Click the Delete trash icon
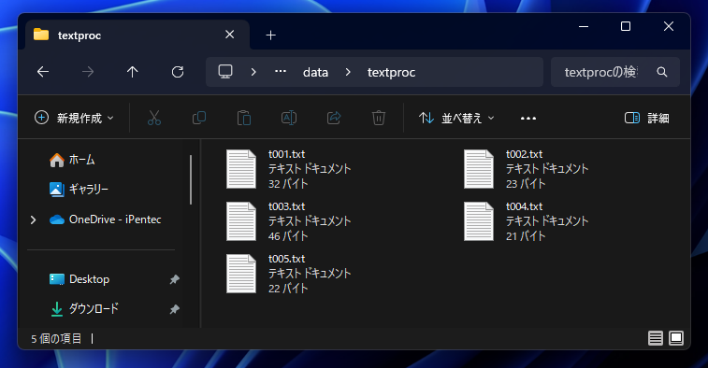This screenshot has height=368, width=708. [x=379, y=119]
